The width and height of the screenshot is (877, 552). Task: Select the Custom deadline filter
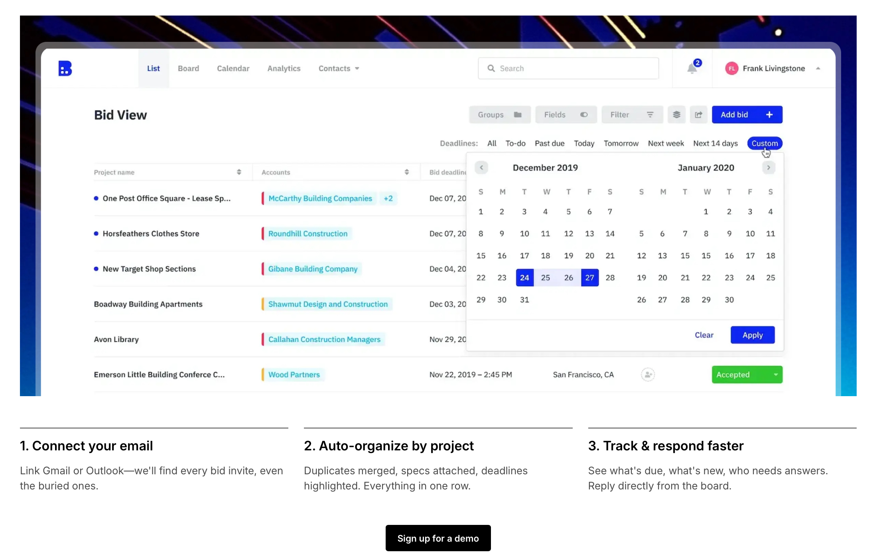pos(764,143)
